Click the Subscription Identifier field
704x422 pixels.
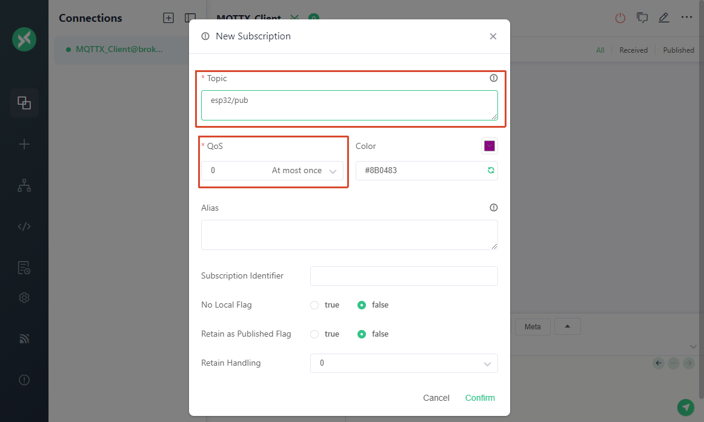pyautogui.click(x=404, y=276)
